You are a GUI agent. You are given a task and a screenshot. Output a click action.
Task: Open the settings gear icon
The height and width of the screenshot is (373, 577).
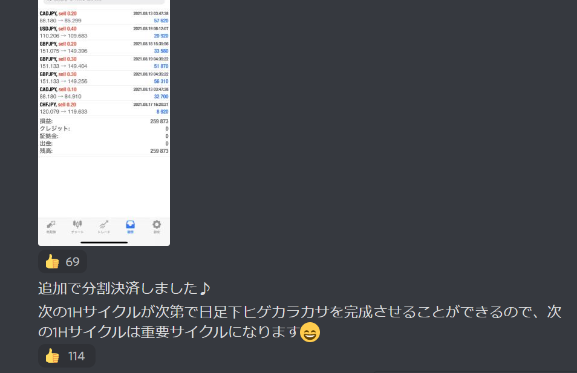157,227
